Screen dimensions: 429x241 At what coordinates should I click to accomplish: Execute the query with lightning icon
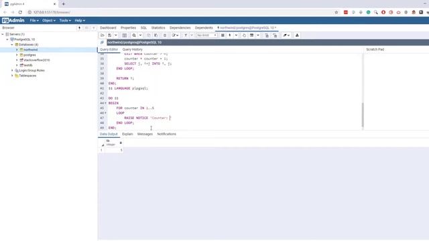tap(230, 35)
